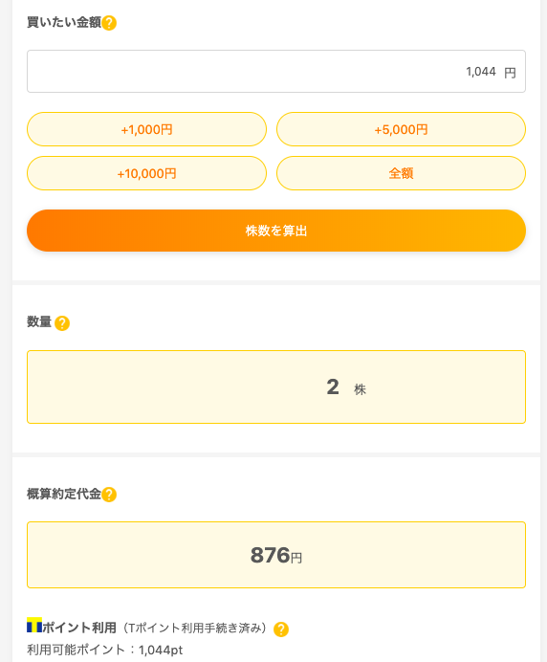The height and width of the screenshot is (662, 547).
Task: Click the T-Point logo icon
Action: point(34,626)
